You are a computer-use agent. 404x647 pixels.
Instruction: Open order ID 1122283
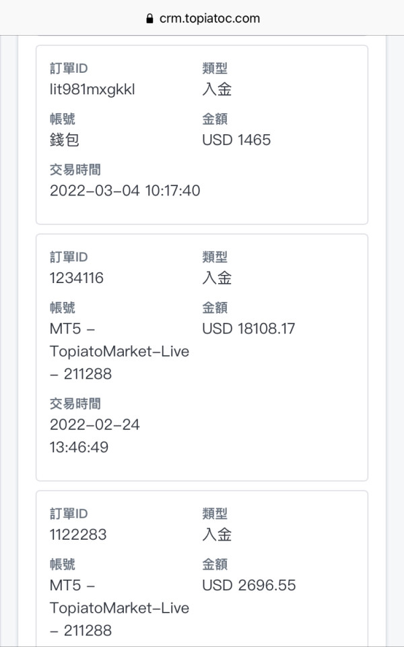[x=78, y=534]
